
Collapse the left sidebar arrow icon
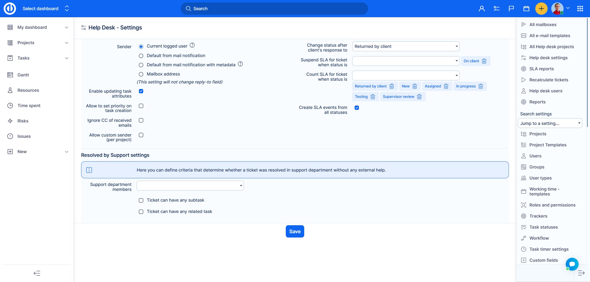37,273
